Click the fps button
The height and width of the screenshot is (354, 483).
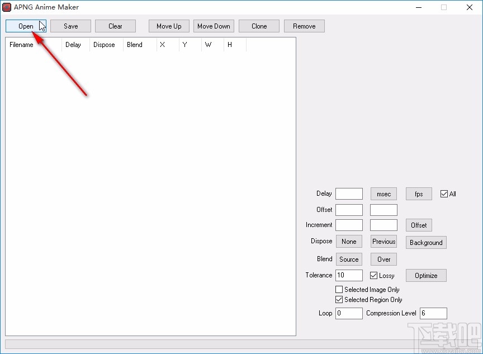419,194
